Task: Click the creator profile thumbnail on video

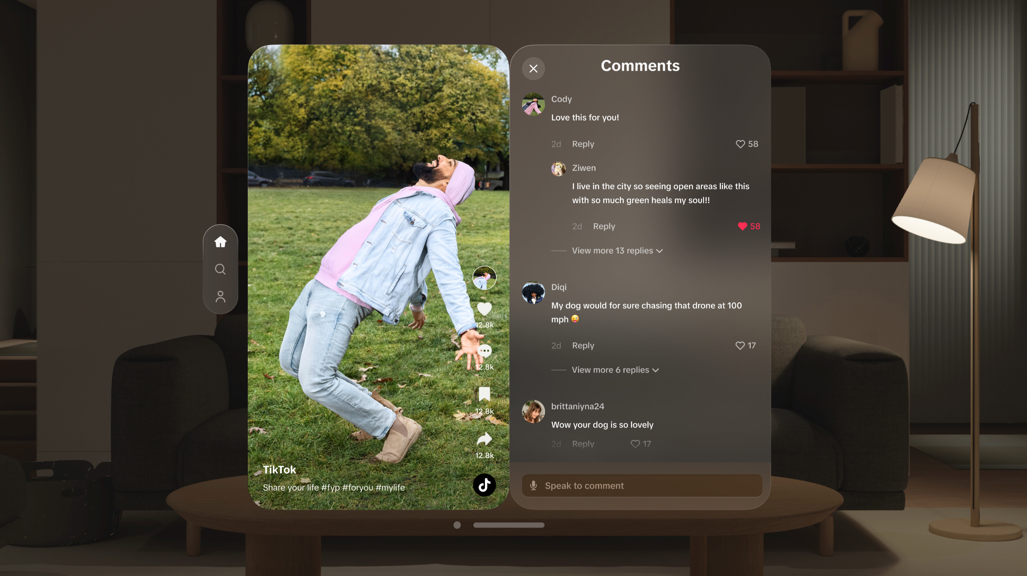Action: tap(484, 277)
